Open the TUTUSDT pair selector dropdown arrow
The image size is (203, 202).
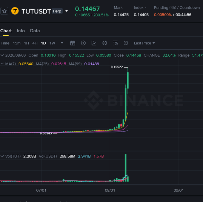(x=67, y=11)
